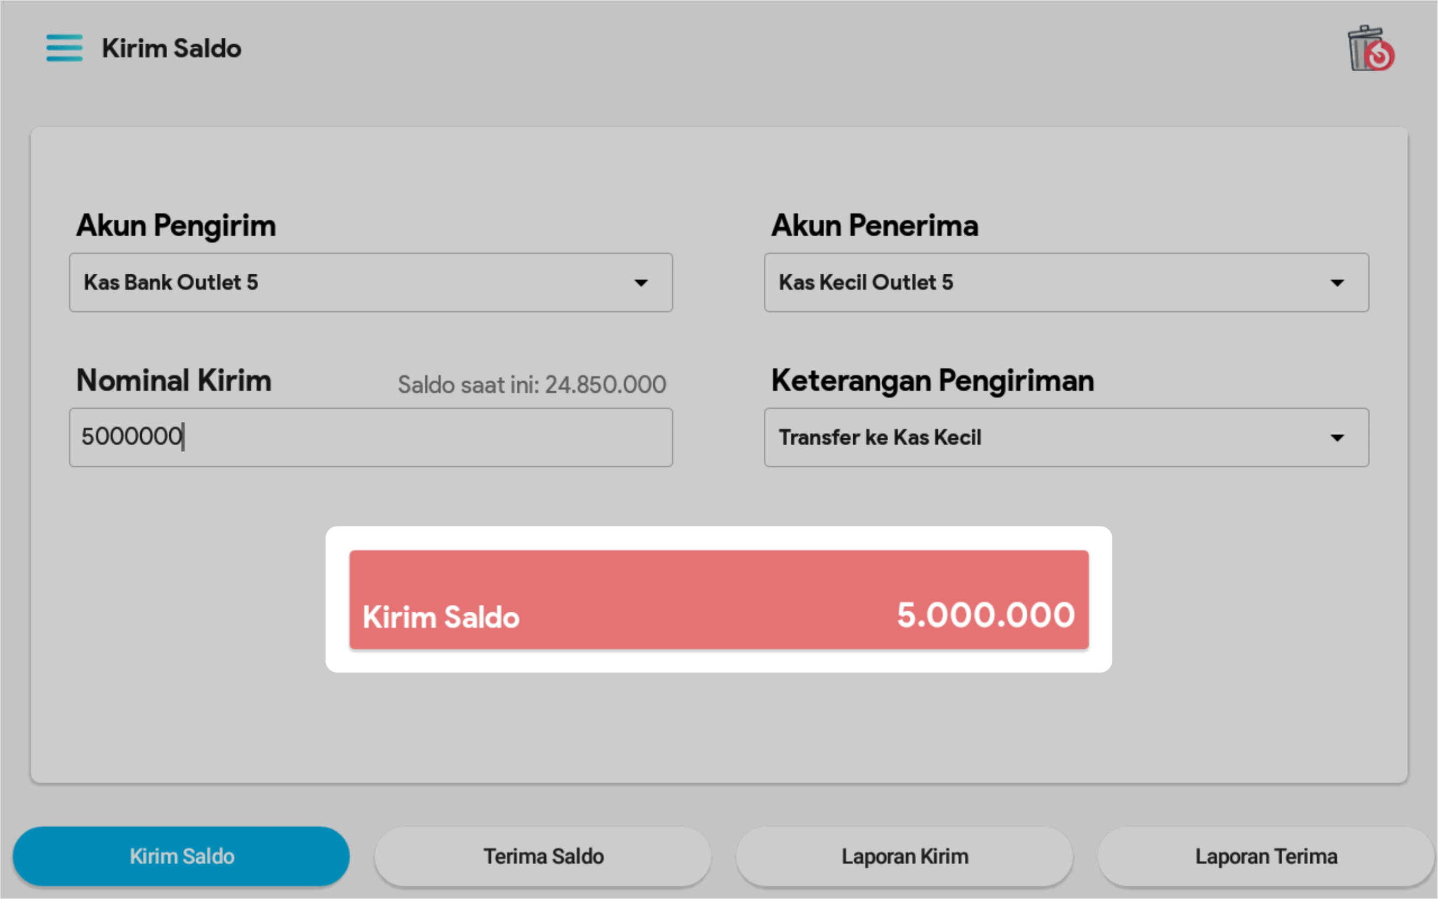Click the Keterangan Pengiriman dropdown arrow
The width and height of the screenshot is (1438, 899).
[x=1337, y=438]
